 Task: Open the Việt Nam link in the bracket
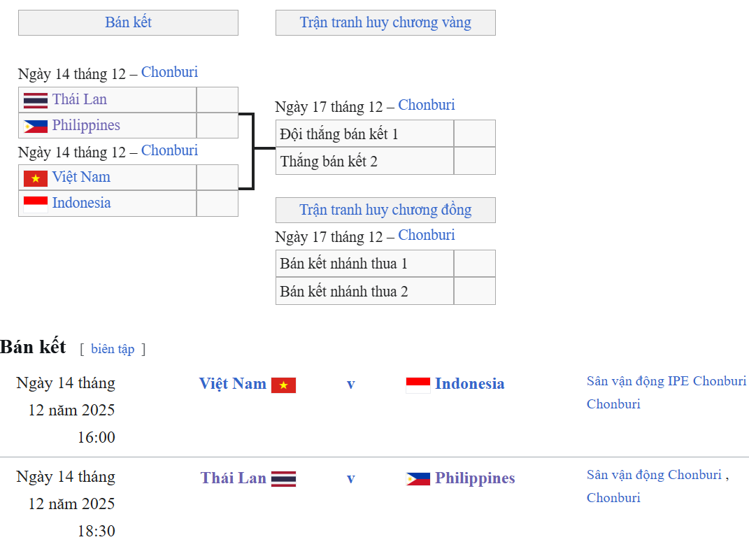81,177
